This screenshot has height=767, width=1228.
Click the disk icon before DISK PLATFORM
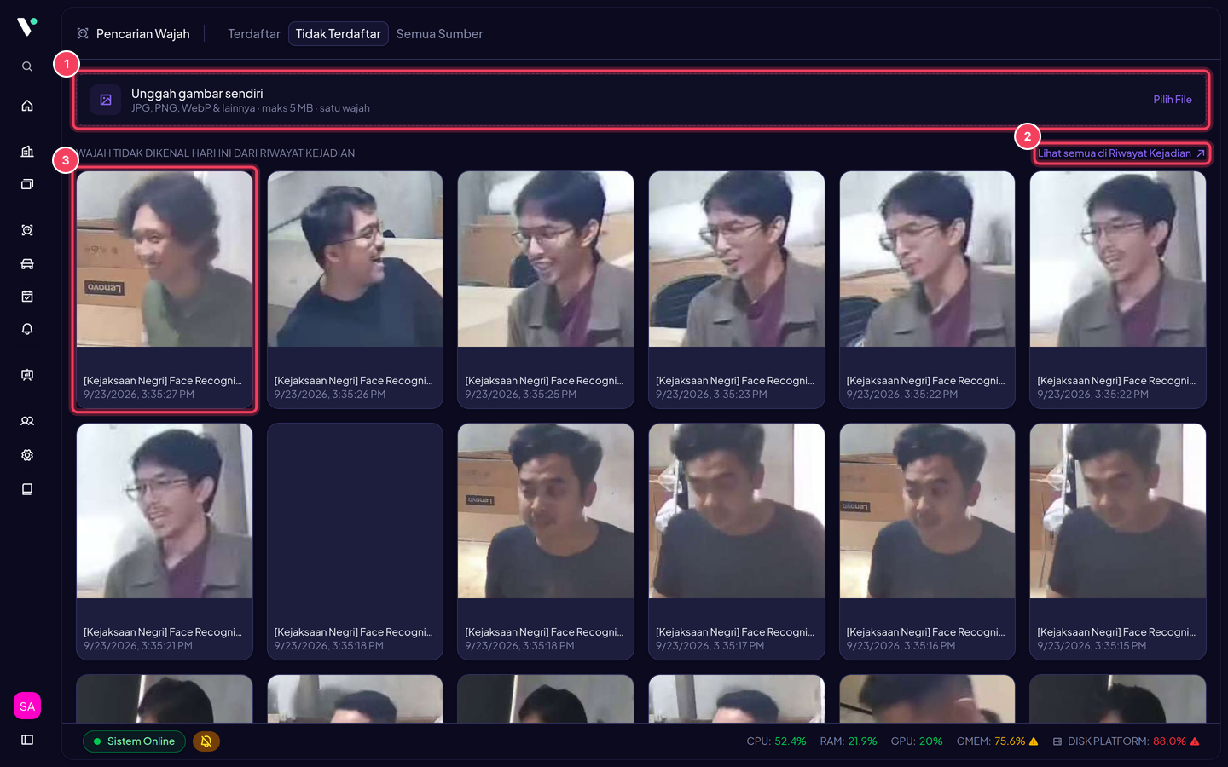(x=1057, y=741)
